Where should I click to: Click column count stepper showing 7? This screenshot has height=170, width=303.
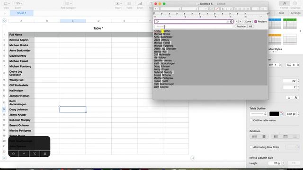pyautogui.click(x=298, y=87)
